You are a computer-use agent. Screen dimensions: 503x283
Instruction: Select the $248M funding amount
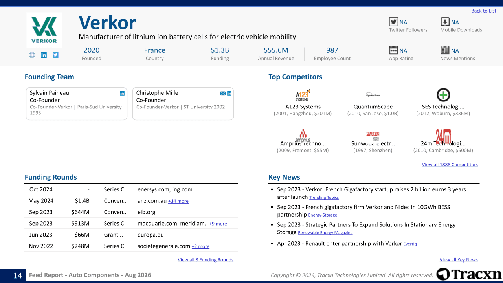pyautogui.click(x=81, y=246)
